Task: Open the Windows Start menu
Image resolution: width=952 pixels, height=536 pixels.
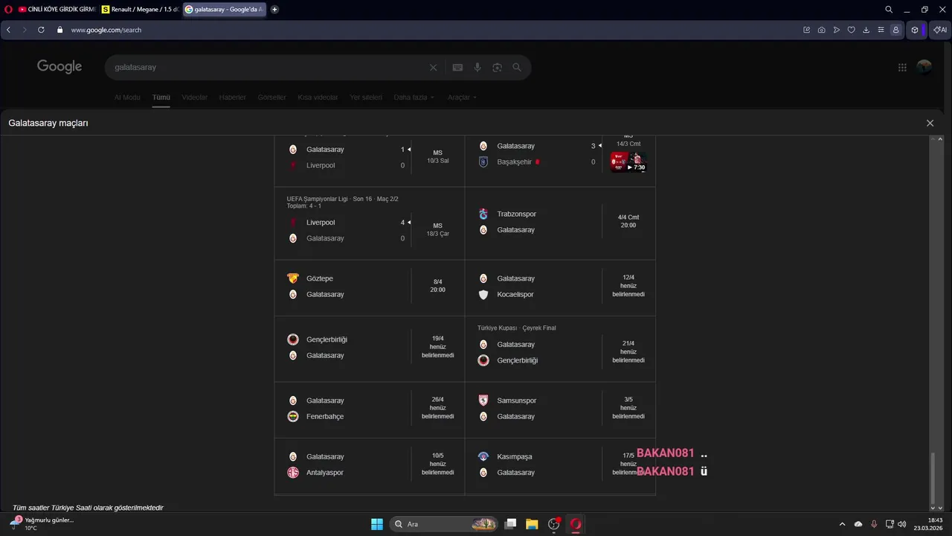Action: pos(377,524)
